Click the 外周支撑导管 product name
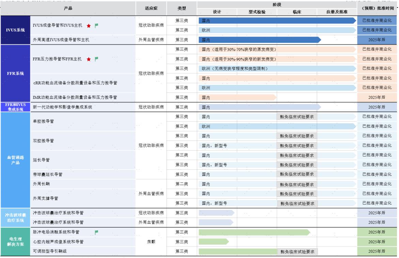Viewport: 399px width, 258px height. coord(45,198)
